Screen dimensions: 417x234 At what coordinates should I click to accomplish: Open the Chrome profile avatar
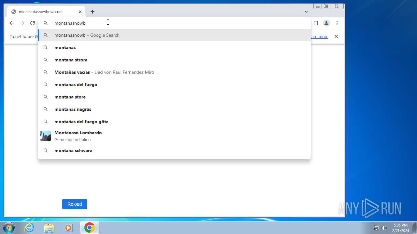(326, 23)
